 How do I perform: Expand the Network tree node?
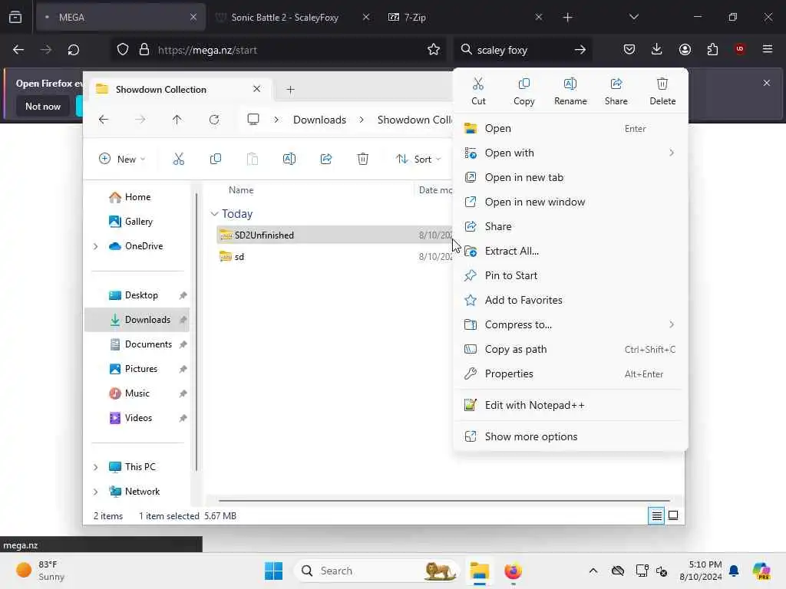click(x=96, y=492)
